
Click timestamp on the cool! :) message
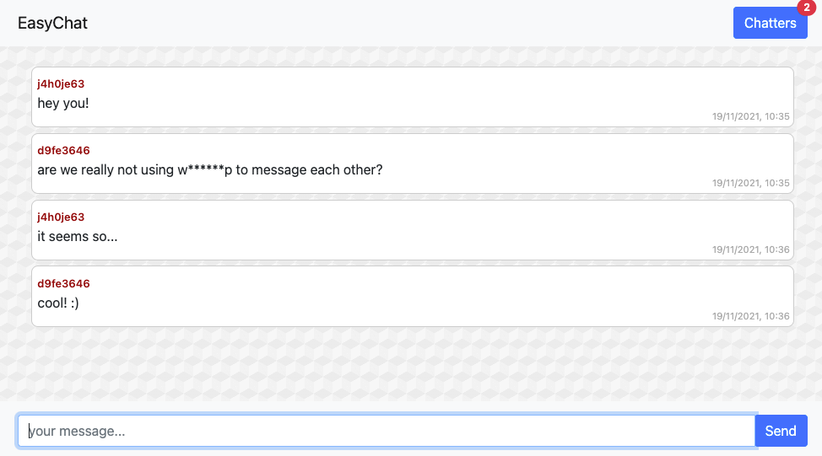(x=750, y=316)
